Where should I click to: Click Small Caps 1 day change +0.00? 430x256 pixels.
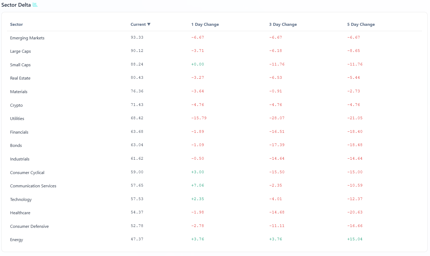(198, 64)
